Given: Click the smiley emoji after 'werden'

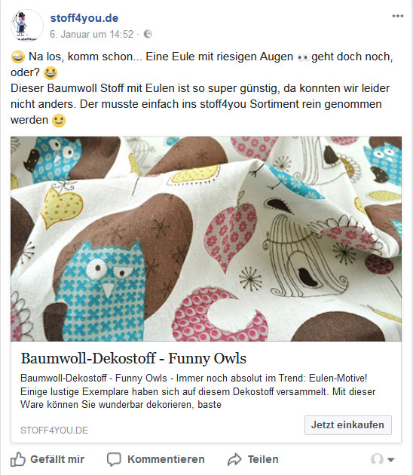Looking at the screenshot, I should point(59,121).
